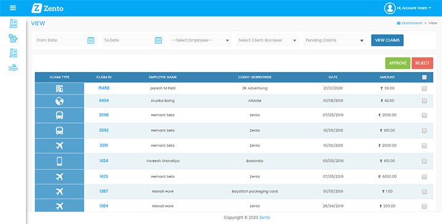This screenshot has width=442, height=224.
Task: Open the user avatar icon
Action: [390, 8]
